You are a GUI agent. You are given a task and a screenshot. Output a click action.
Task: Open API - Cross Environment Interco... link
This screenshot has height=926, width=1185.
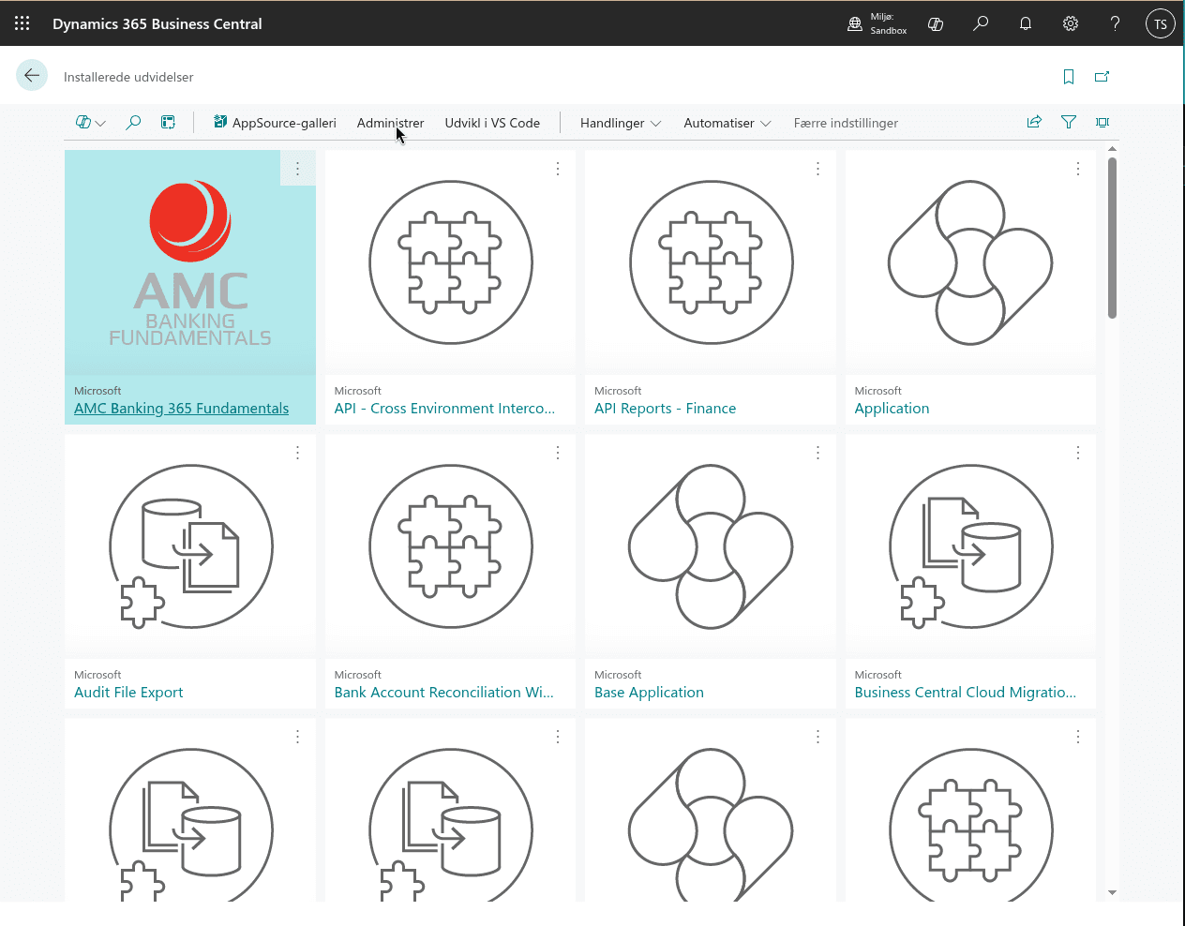tap(444, 409)
